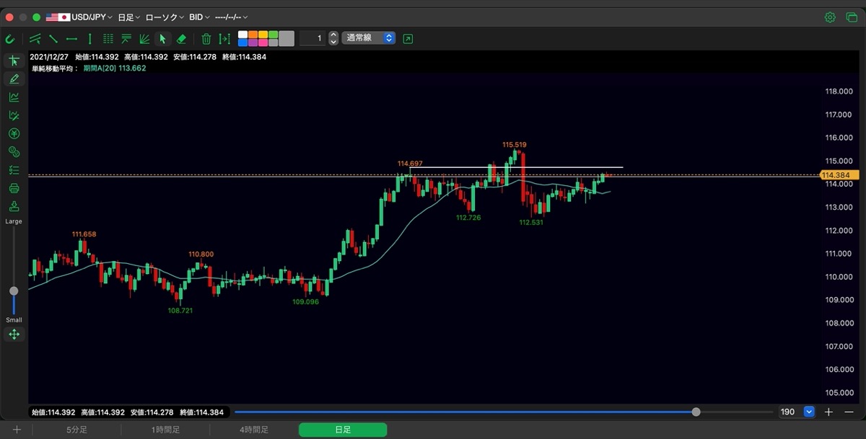The height and width of the screenshot is (439, 866).
Task: Click the bottom chart range slider handle
Action: (x=696, y=412)
